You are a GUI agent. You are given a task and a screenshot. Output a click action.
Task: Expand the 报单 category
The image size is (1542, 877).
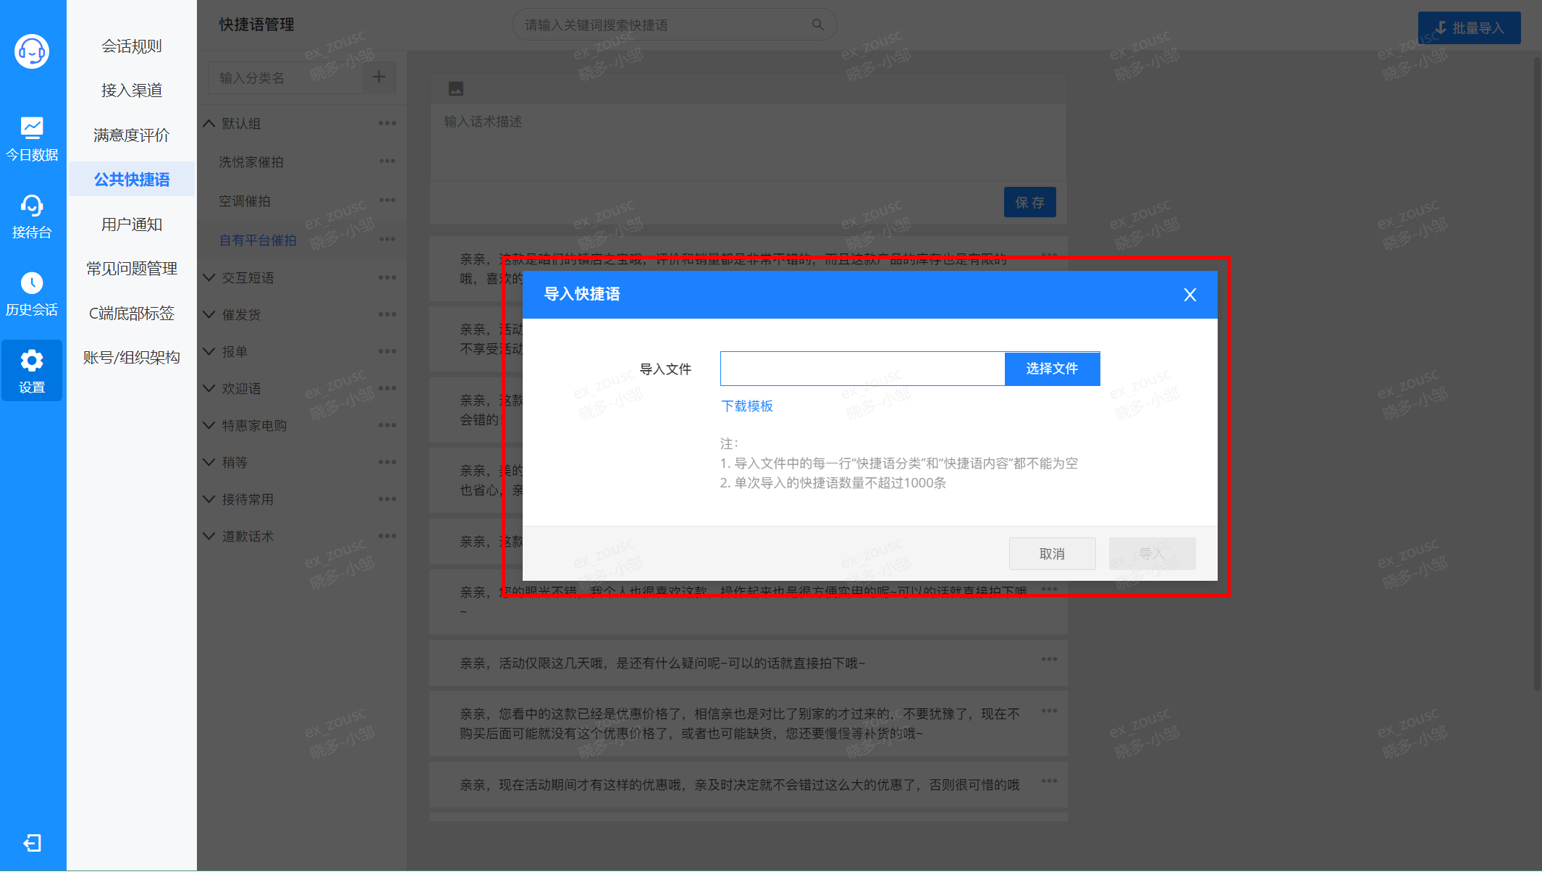209,351
